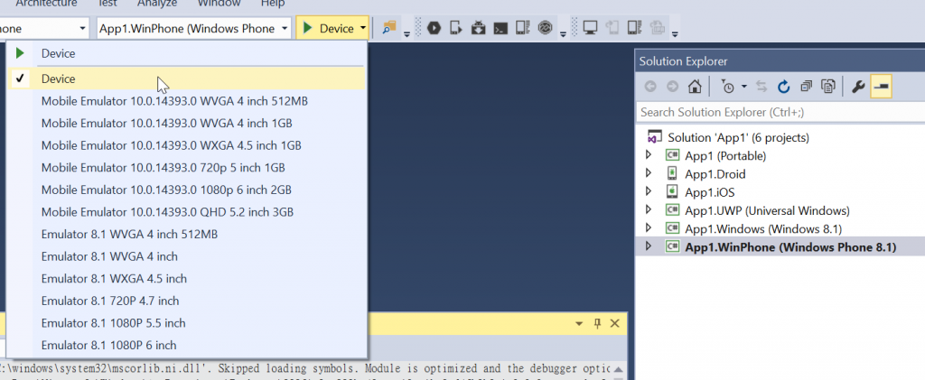The width and height of the screenshot is (925, 380).
Task: Click the iOS device log icon
Action: (x=634, y=28)
